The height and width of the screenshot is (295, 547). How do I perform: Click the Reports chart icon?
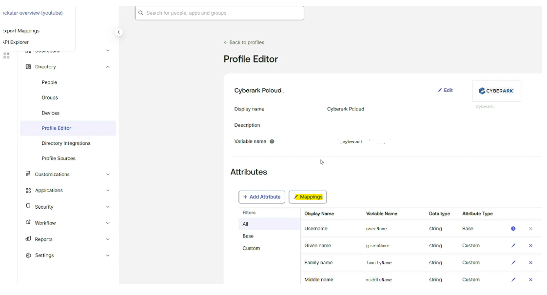tap(28, 239)
